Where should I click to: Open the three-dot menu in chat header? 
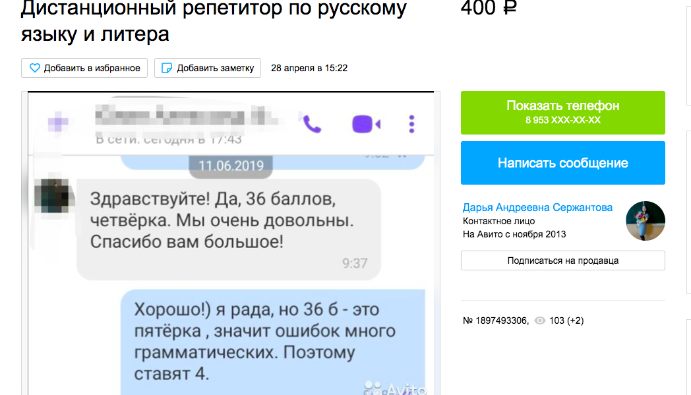click(411, 124)
